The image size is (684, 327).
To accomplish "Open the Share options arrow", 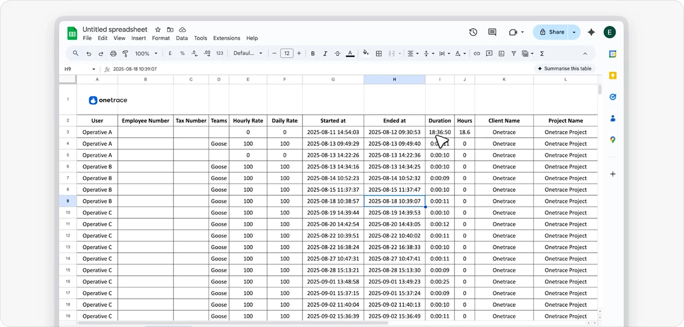I will (574, 32).
